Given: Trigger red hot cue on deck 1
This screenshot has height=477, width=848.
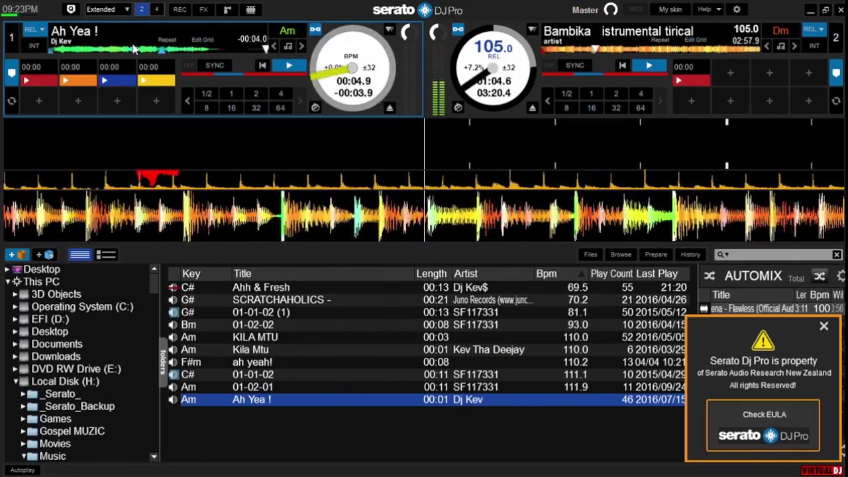Looking at the screenshot, I should click(39, 81).
